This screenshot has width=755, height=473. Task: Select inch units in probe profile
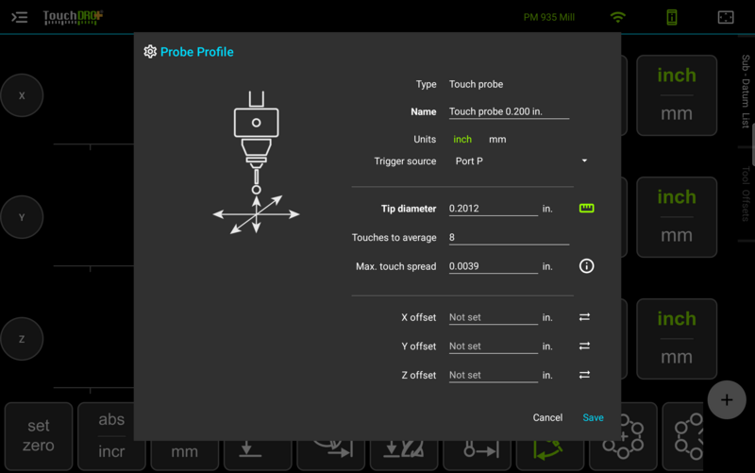point(462,139)
